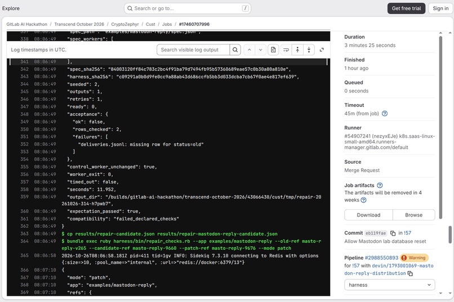Image resolution: width=454 pixels, height=302 pixels.
Task: Open CryptoZephyr breadcrumb
Action: tap(125, 24)
